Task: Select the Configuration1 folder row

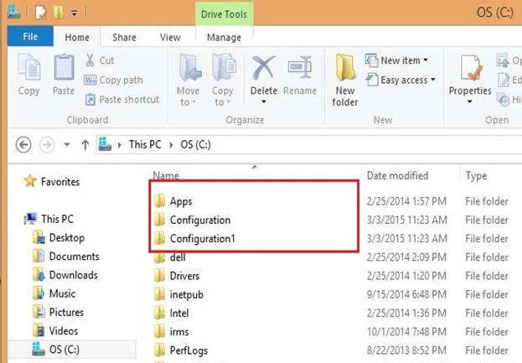Action: [331, 238]
